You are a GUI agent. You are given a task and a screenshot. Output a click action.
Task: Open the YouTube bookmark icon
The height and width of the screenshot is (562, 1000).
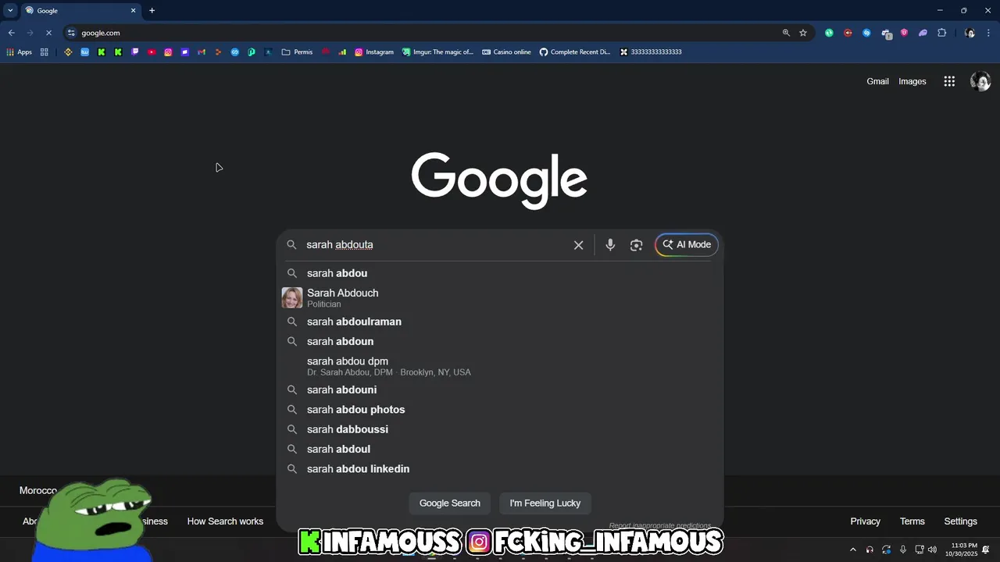152,52
